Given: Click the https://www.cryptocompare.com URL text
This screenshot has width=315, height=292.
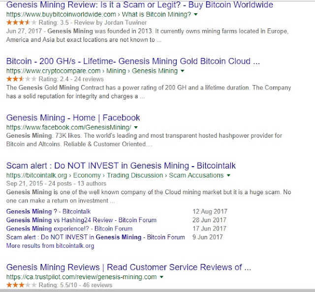Looking at the screenshot, I should tap(53, 71).
